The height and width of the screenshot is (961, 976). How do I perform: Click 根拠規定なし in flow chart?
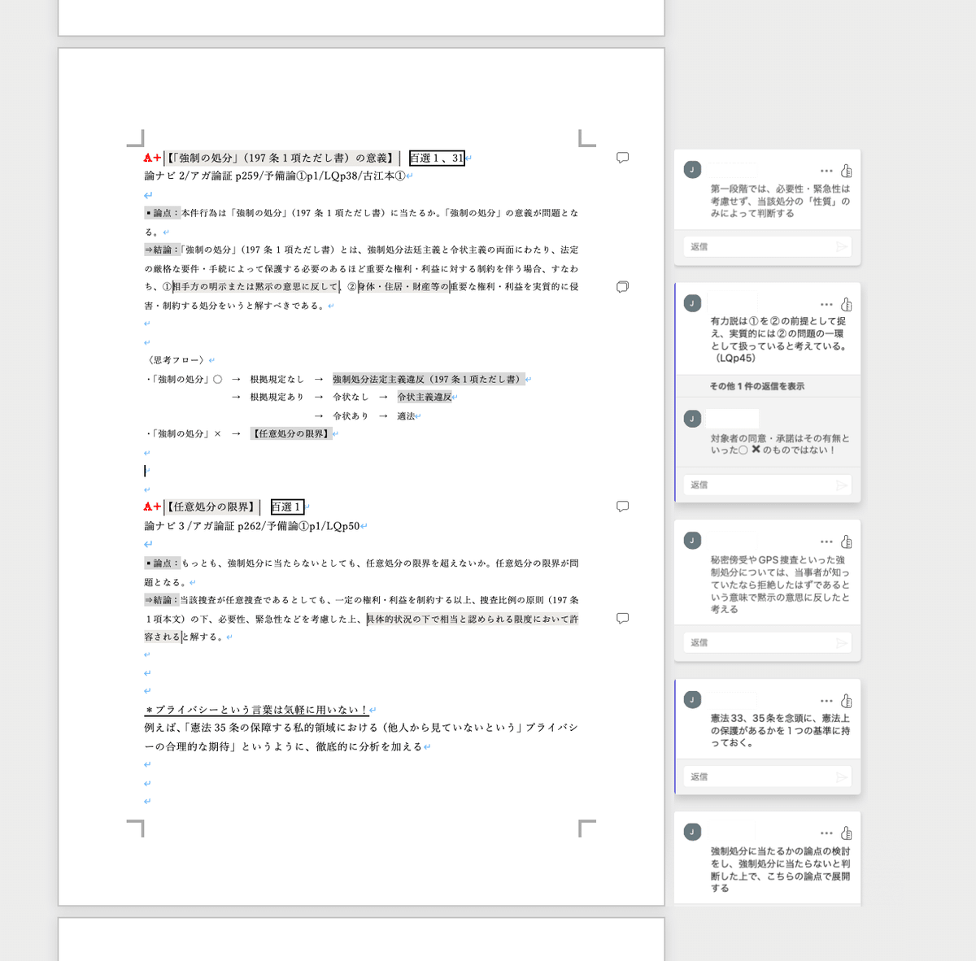pos(277,379)
